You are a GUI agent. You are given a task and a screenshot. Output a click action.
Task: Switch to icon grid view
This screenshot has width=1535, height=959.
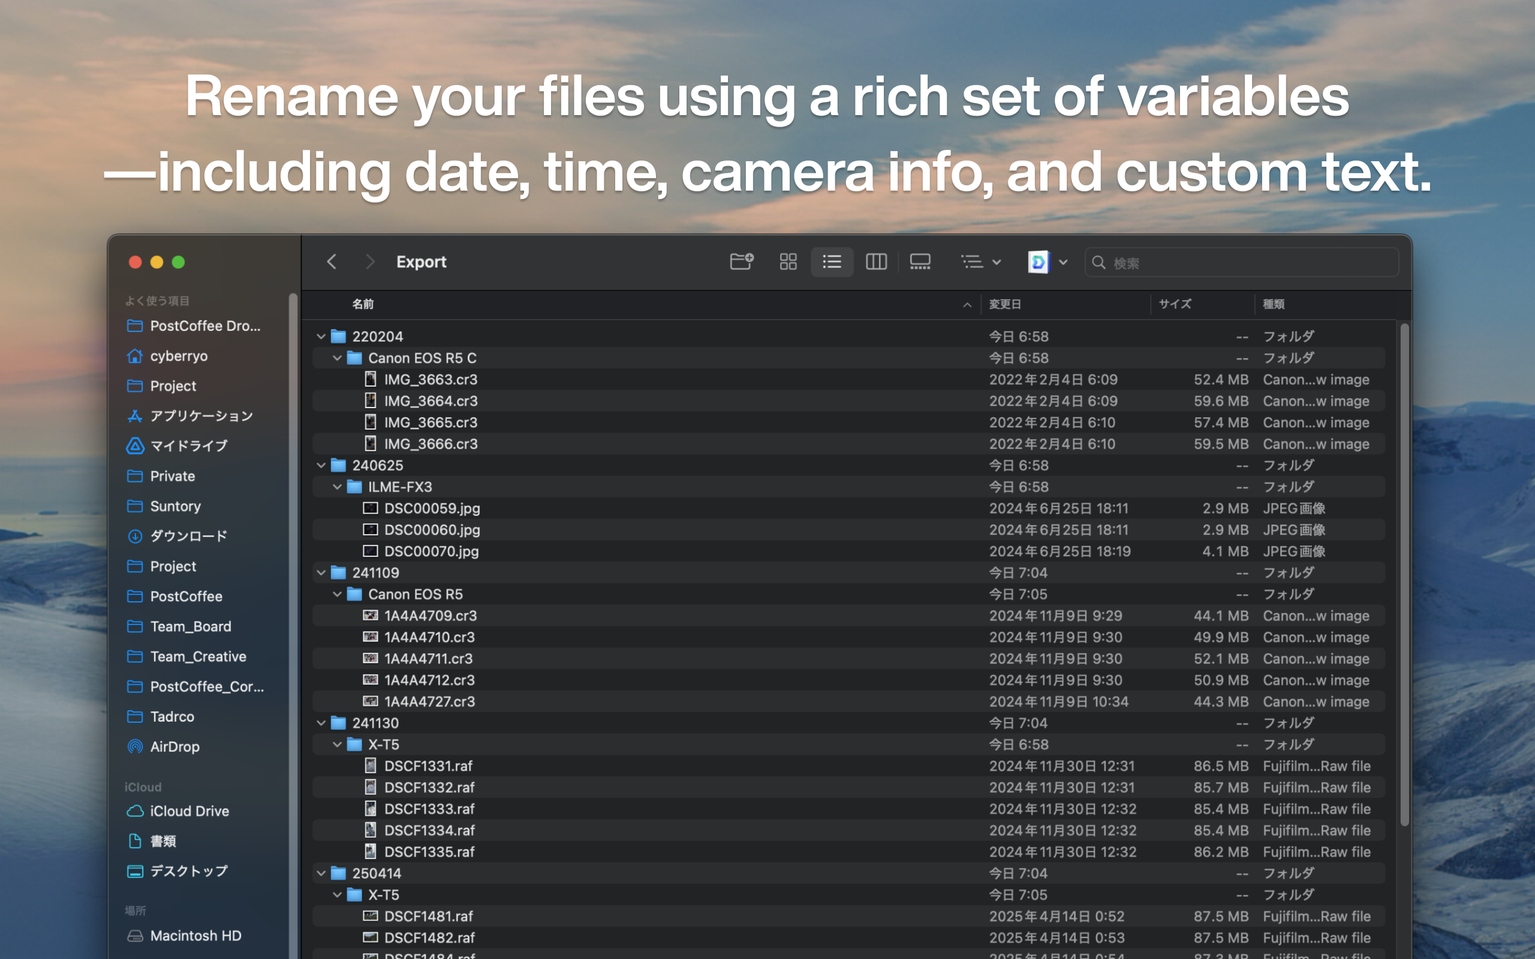(x=788, y=262)
